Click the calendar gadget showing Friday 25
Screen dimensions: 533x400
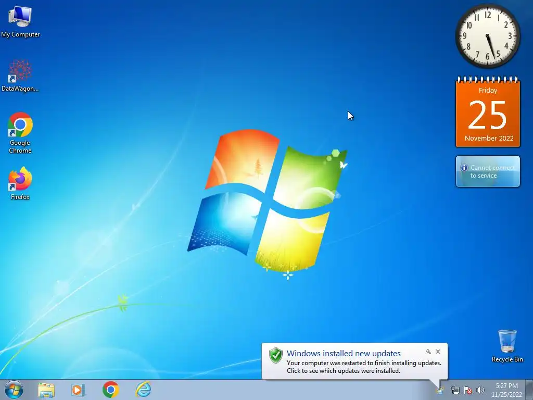pos(488,112)
